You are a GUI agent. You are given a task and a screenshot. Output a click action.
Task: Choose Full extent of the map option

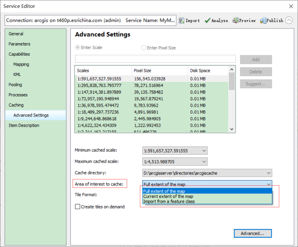coord(207,191)
